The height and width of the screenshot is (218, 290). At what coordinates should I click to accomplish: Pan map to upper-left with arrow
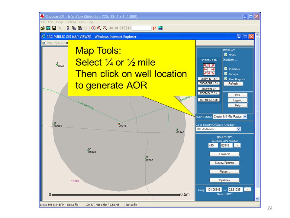205,66
